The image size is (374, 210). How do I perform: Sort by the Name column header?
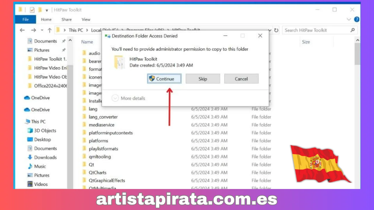point(87,42)
